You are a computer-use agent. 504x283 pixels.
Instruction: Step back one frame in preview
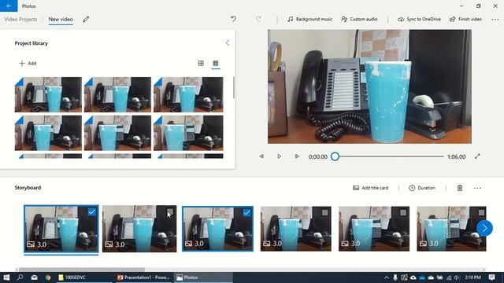(x=261, y=156)
